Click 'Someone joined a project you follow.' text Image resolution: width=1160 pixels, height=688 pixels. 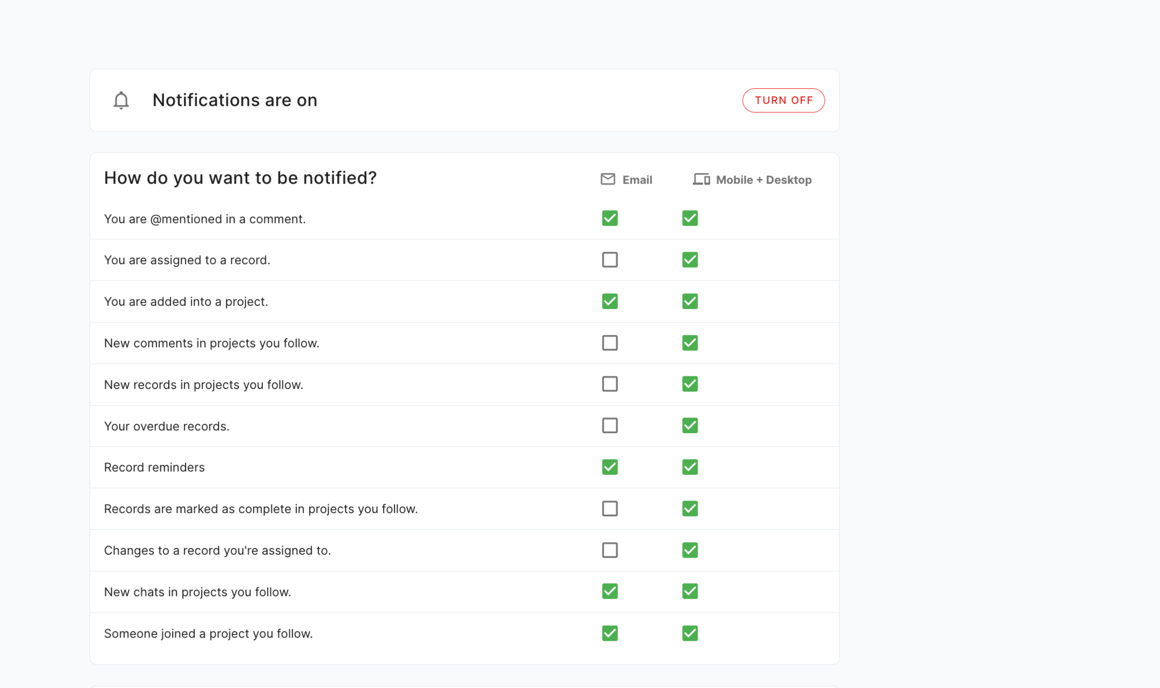(x=208, y=634)
